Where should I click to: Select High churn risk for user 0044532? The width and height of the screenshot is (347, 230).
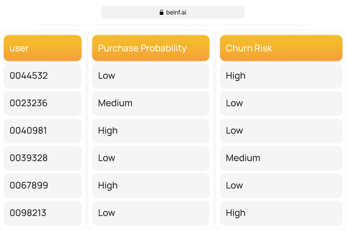coord(281,76)
